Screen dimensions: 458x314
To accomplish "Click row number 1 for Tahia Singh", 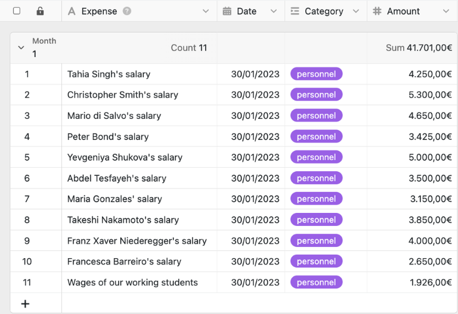I will coord(27,74).
